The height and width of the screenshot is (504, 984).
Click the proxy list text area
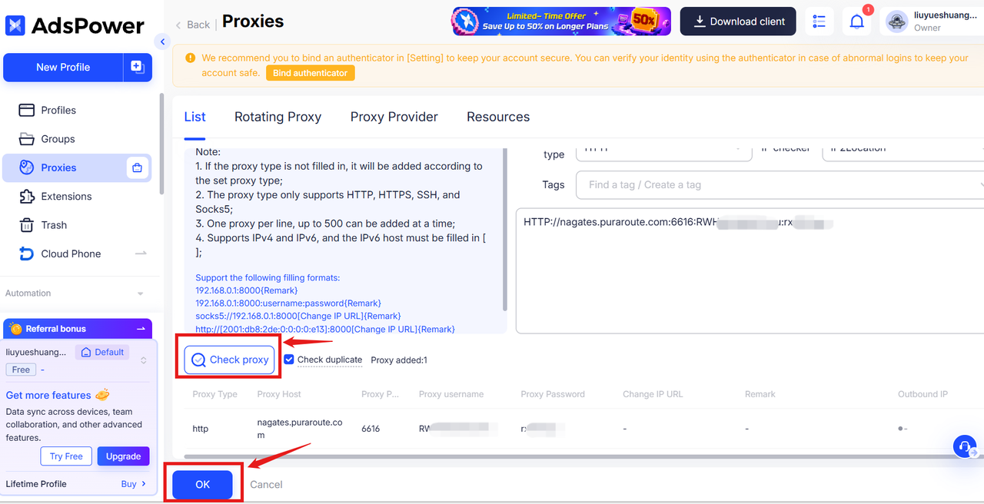pyautogui.click(x=750, y=270)
